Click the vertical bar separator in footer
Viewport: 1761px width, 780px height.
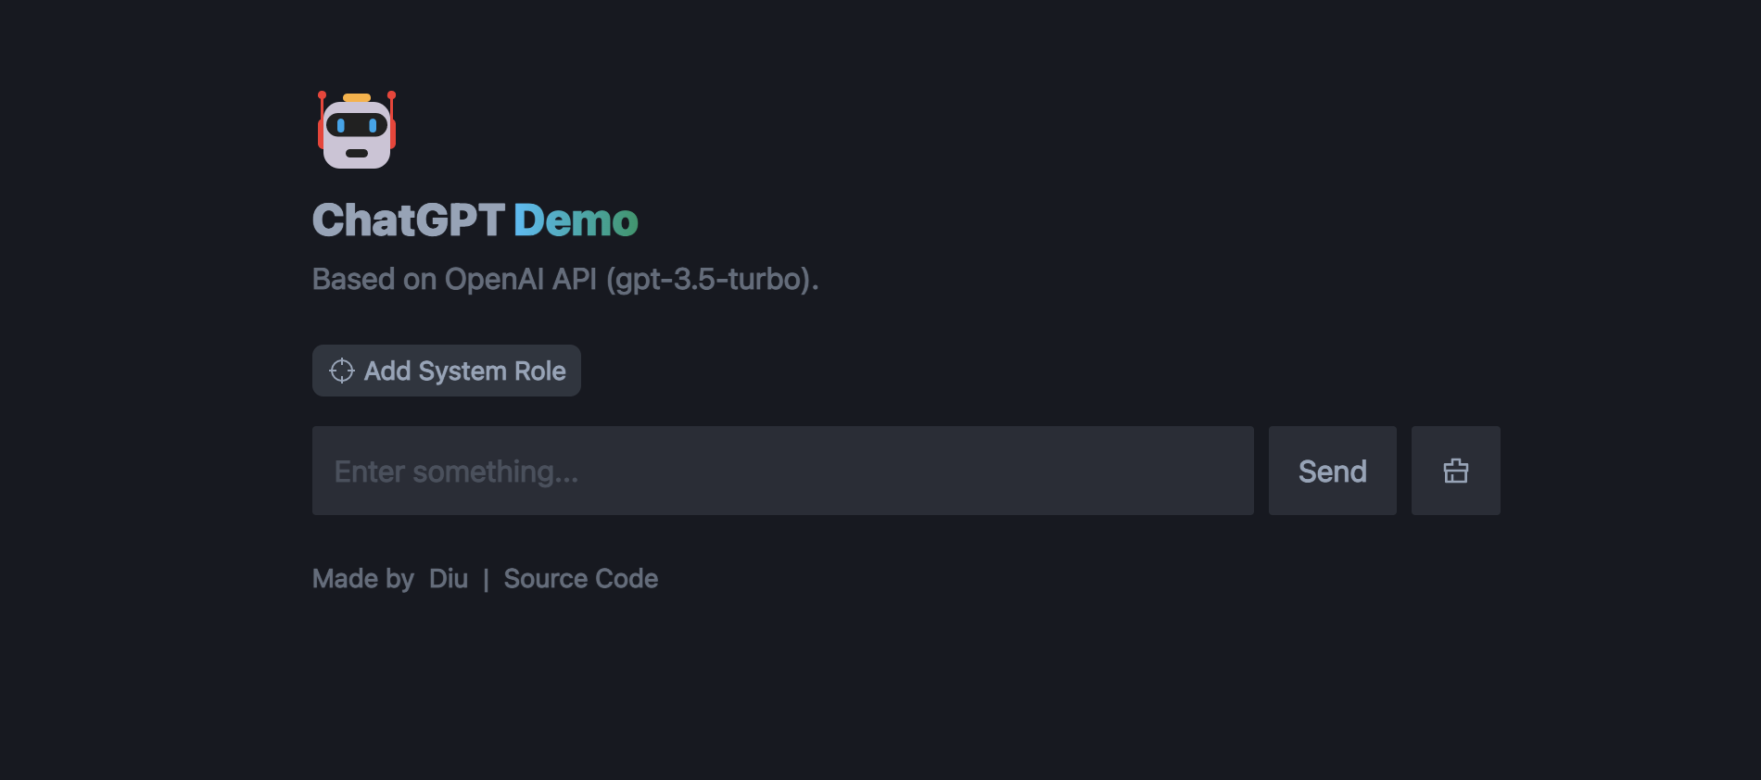pos(486,579)
